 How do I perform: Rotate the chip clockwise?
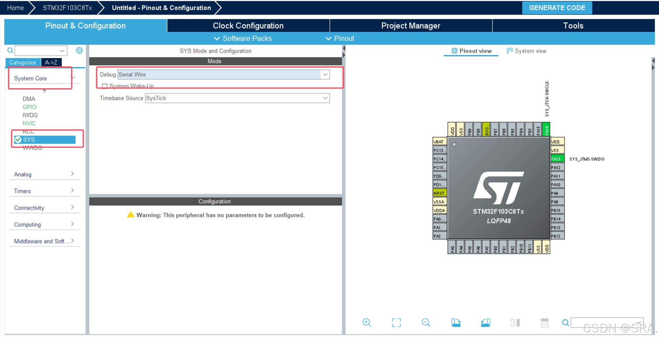pos(456,323)
